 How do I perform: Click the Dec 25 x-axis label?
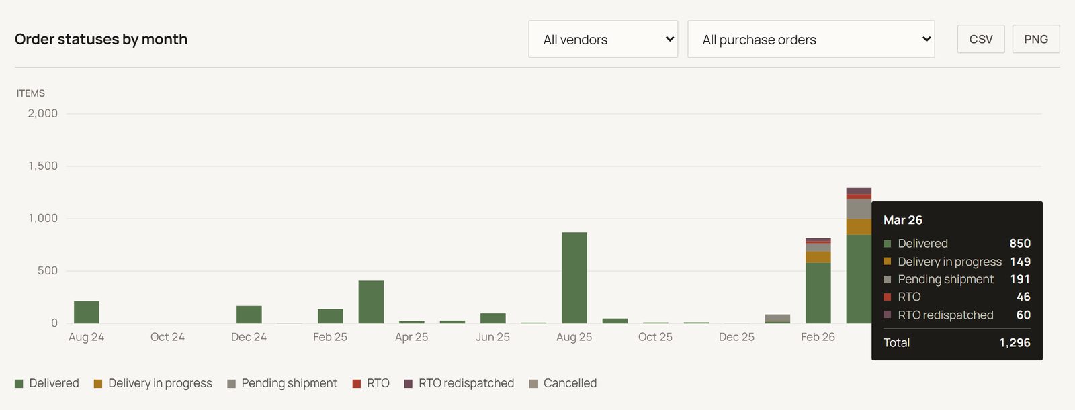coord(736,337)
